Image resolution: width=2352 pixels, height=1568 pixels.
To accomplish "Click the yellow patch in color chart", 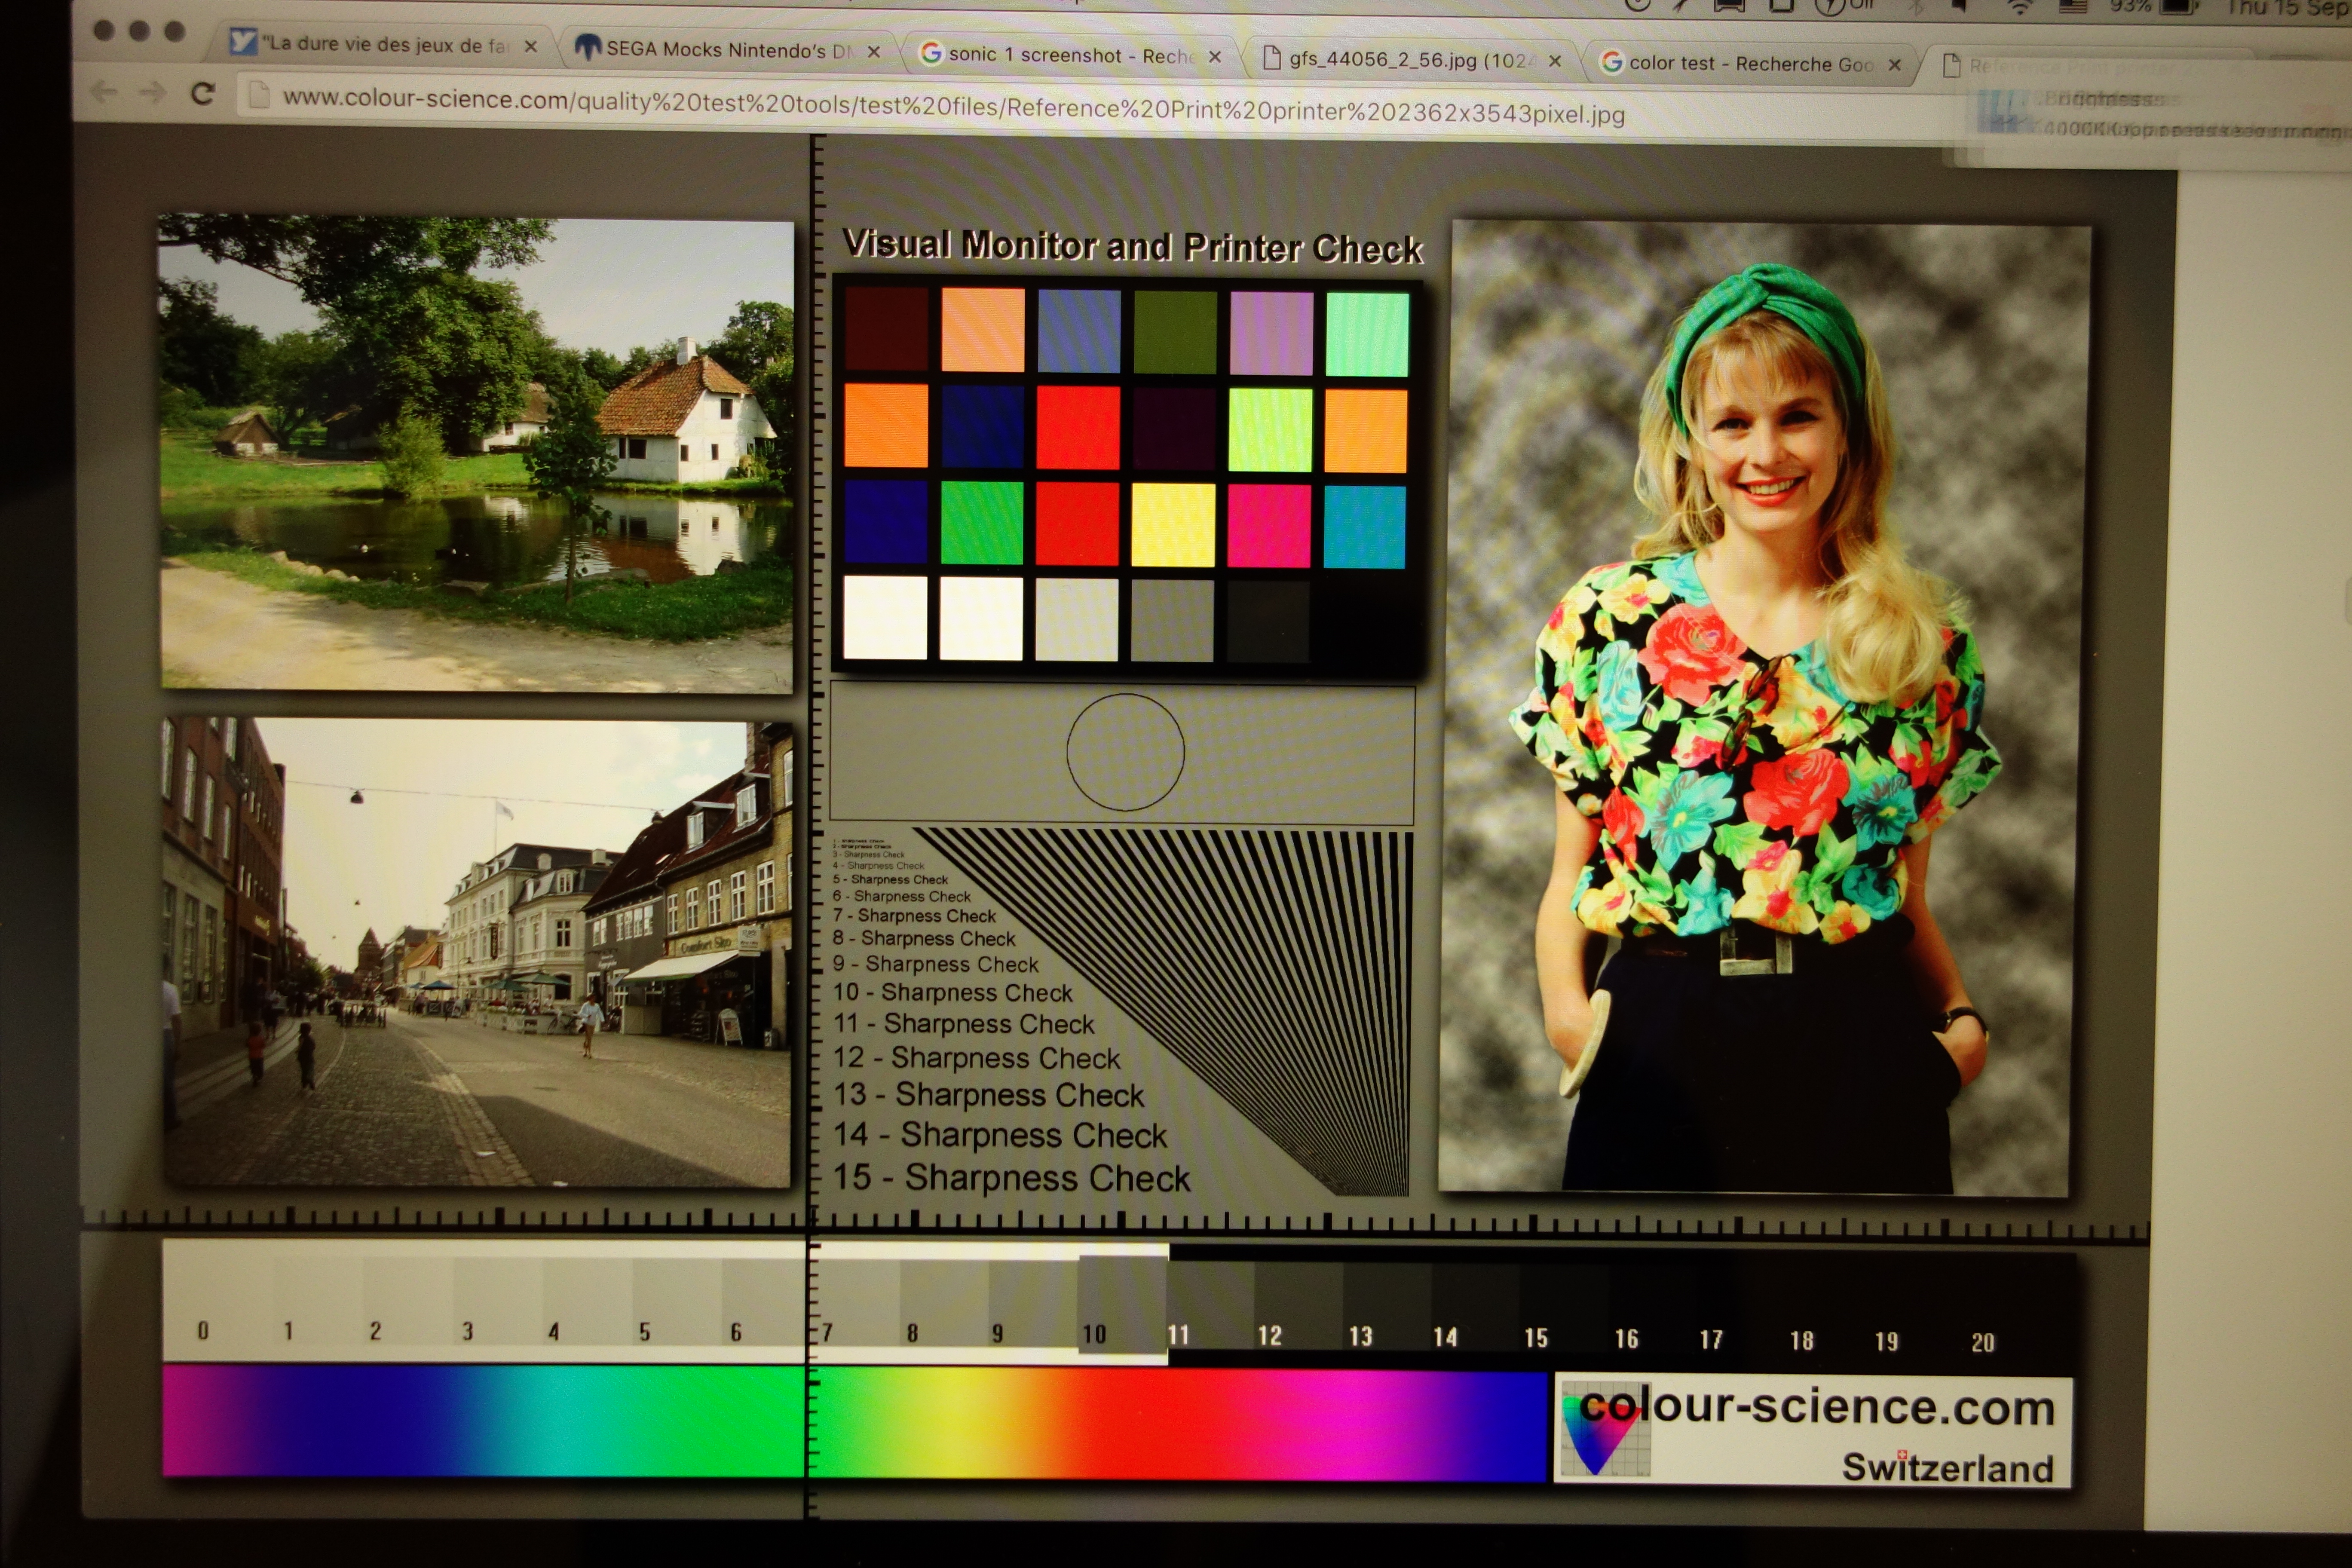I will [x=1173, y=525].
